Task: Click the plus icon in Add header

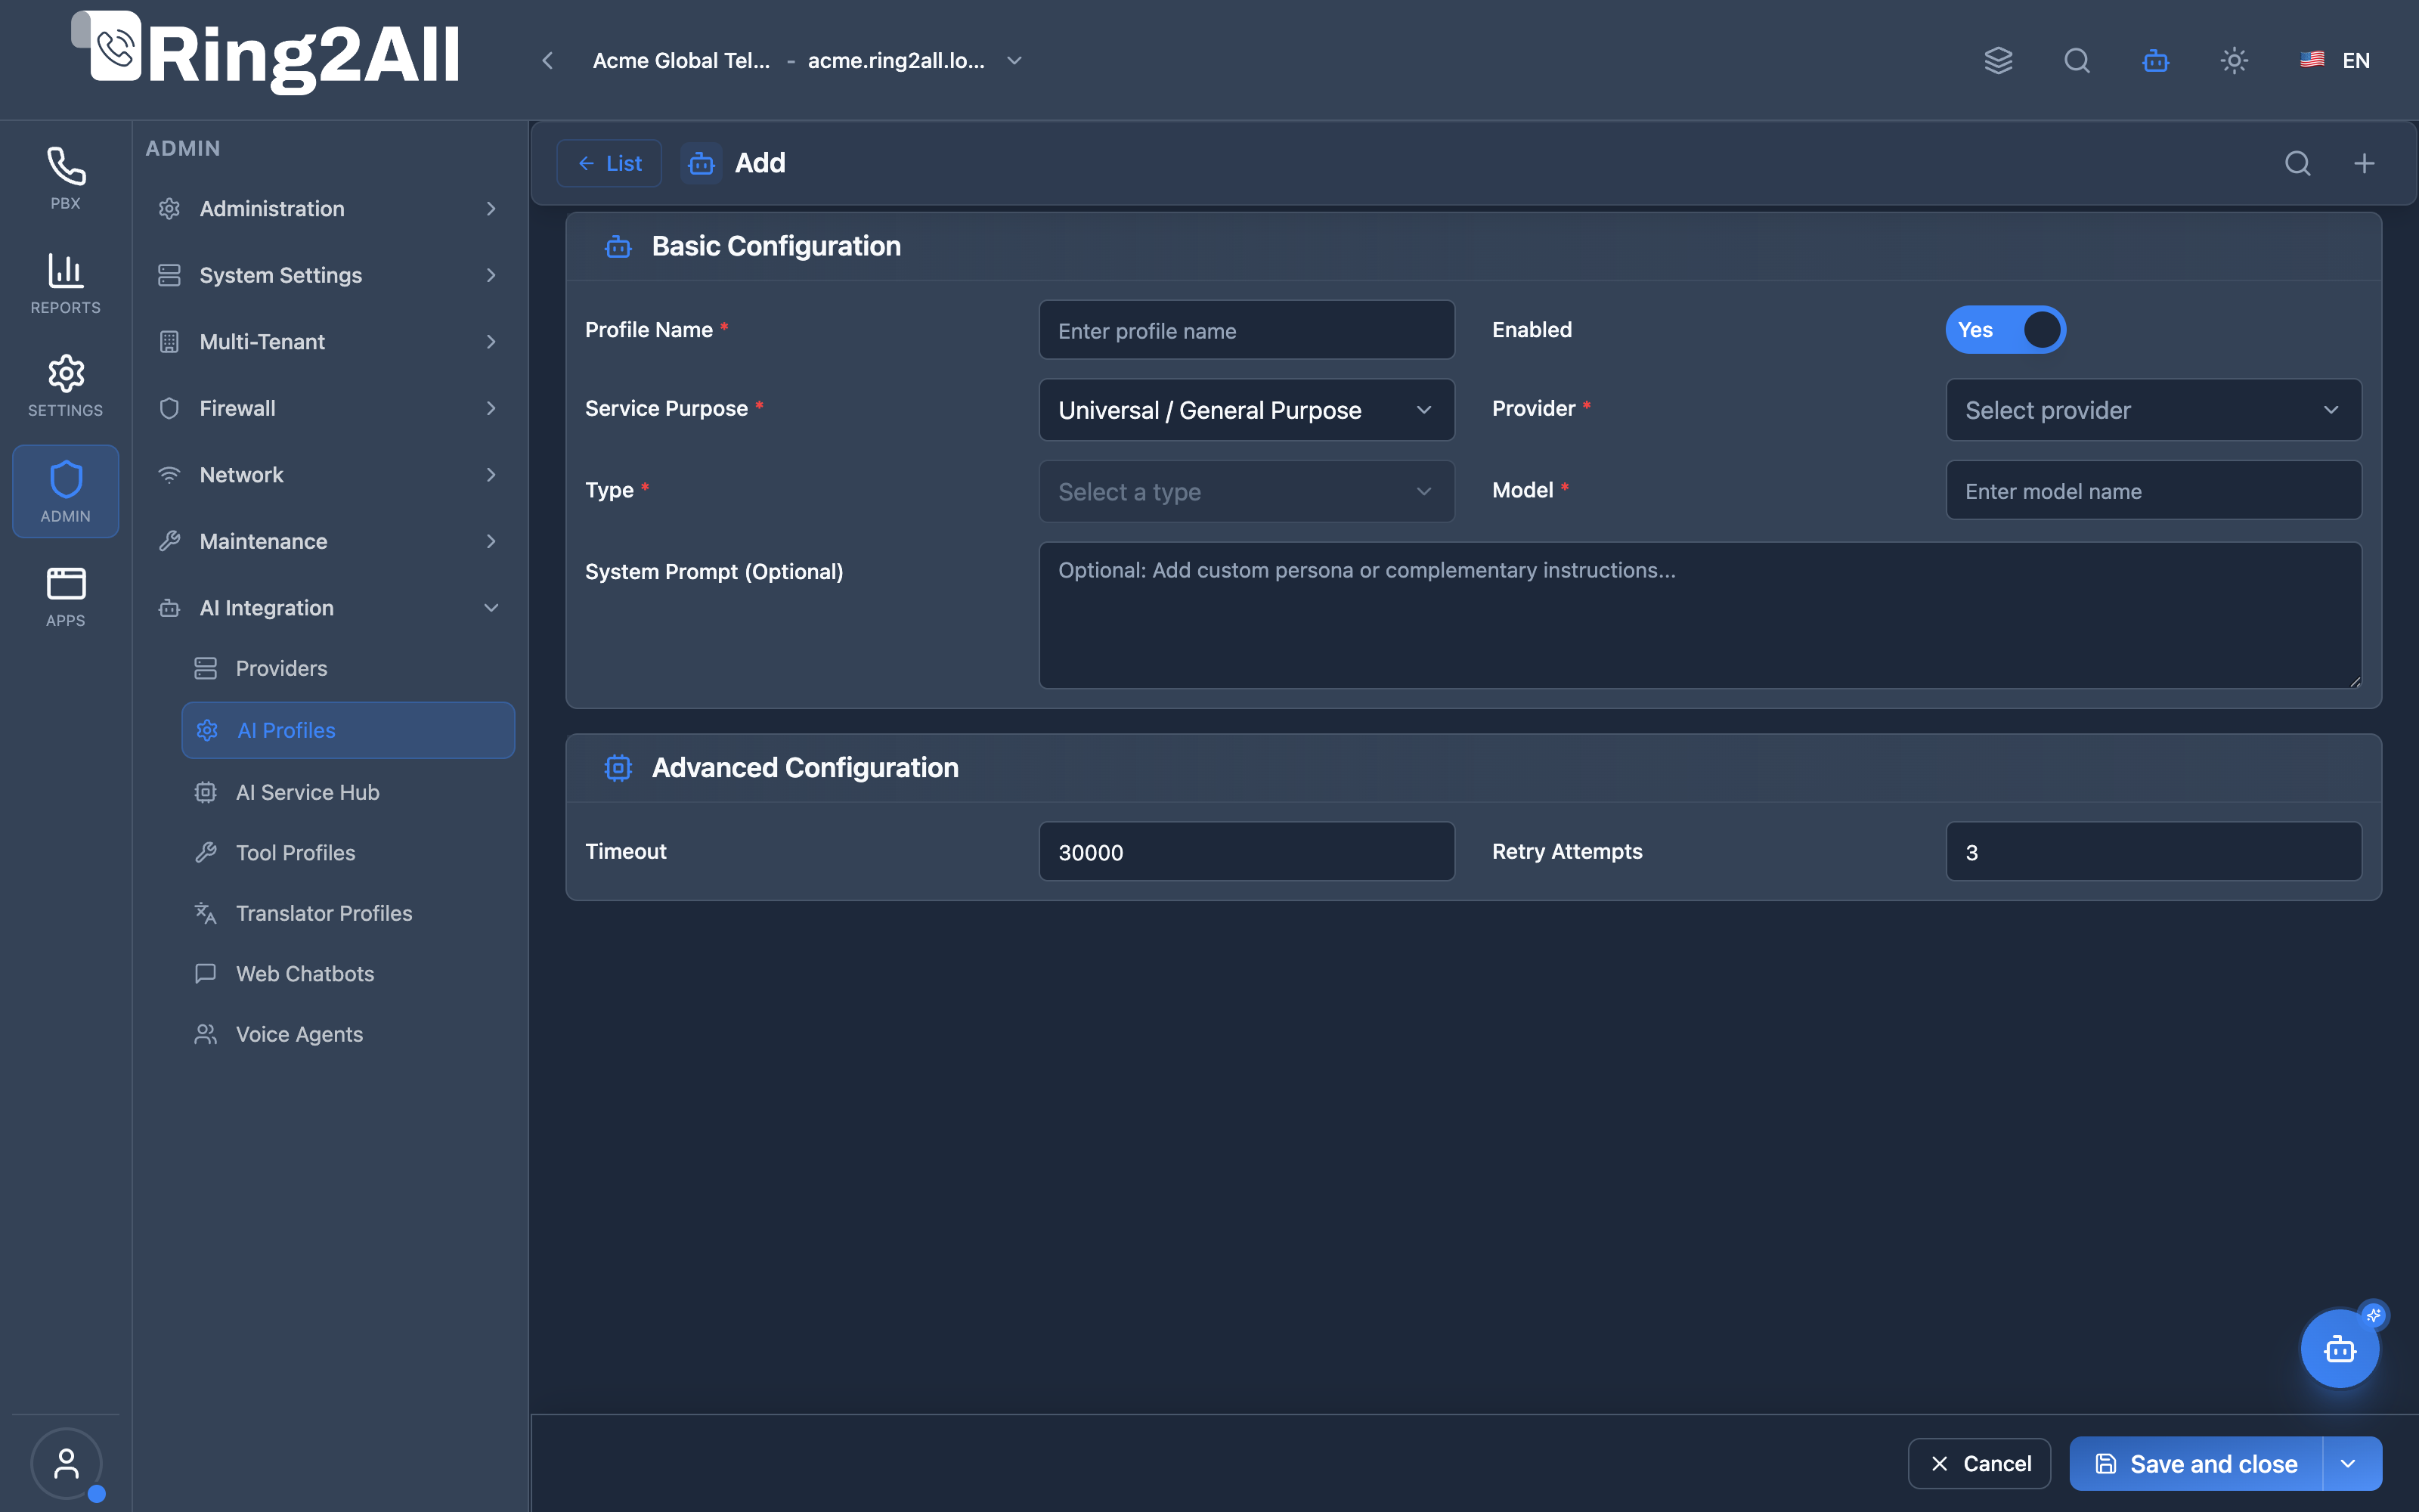Action: pyautogui.click(x=2364, y=163)
